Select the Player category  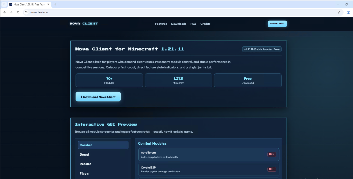coord(103,173)
